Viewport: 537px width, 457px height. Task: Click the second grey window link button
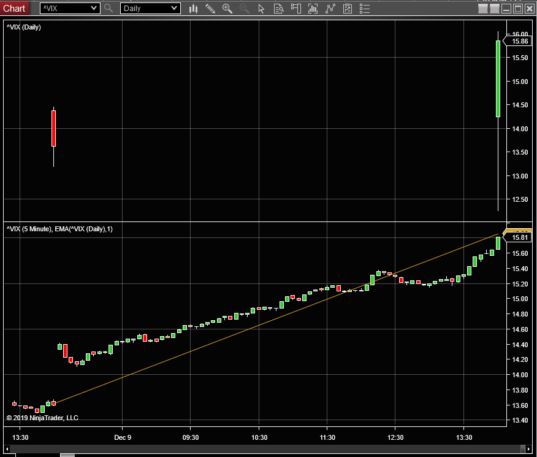(x=495, y=9)
